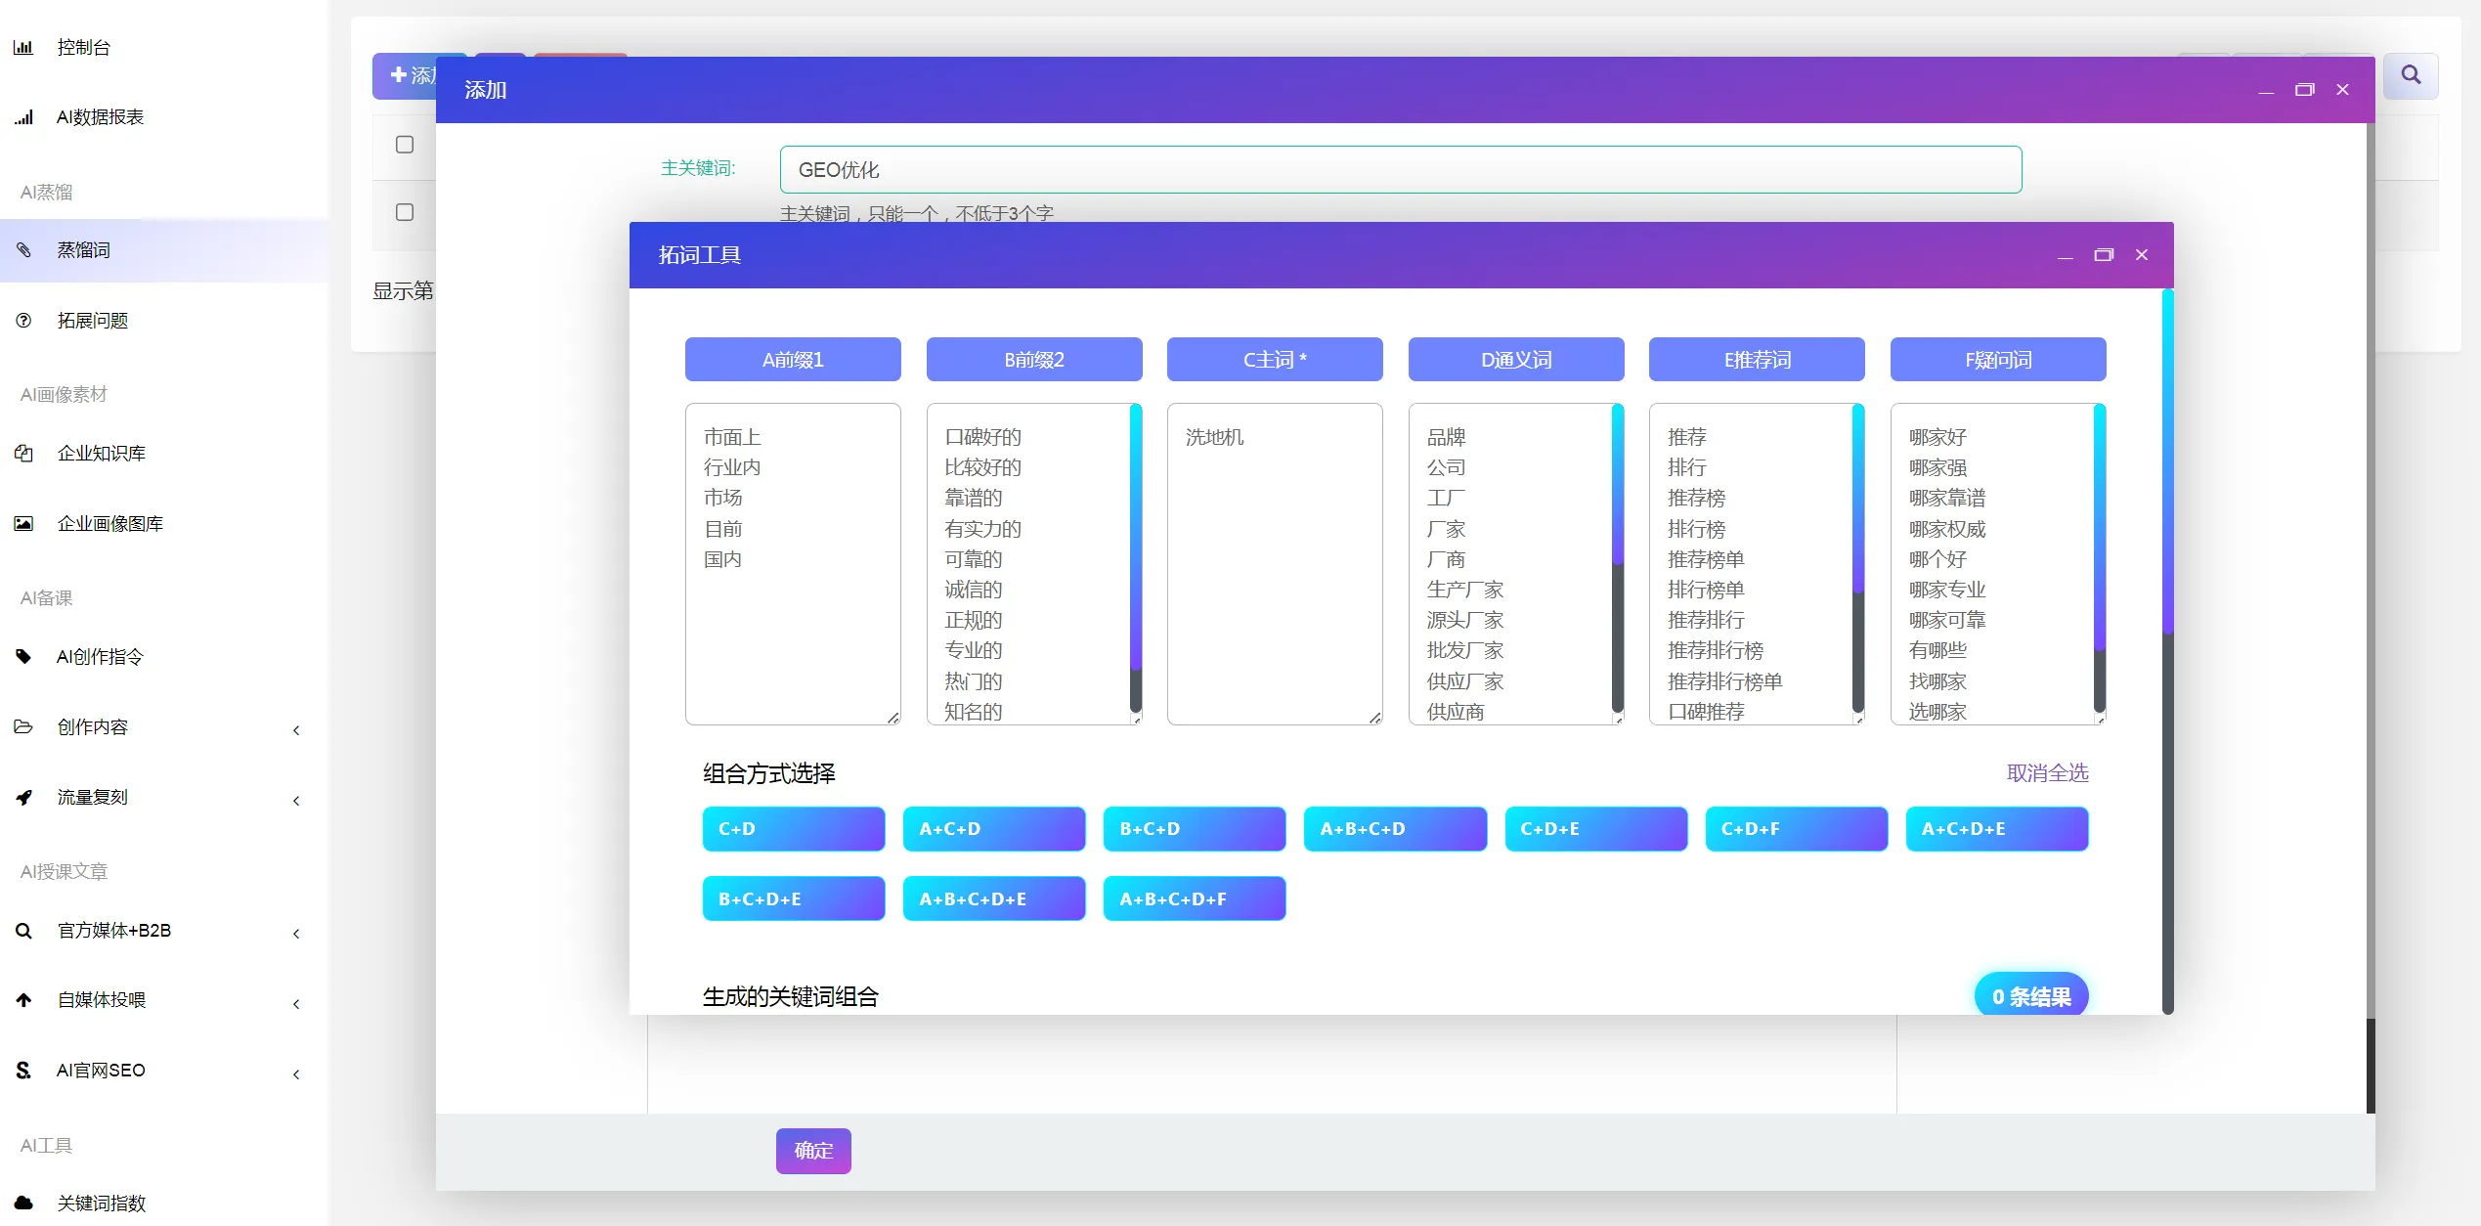Click the 拓词工具 dialog vertical scrollbar
The width and height of the screenshot is (2481, 1226).
click(2167, 460)
